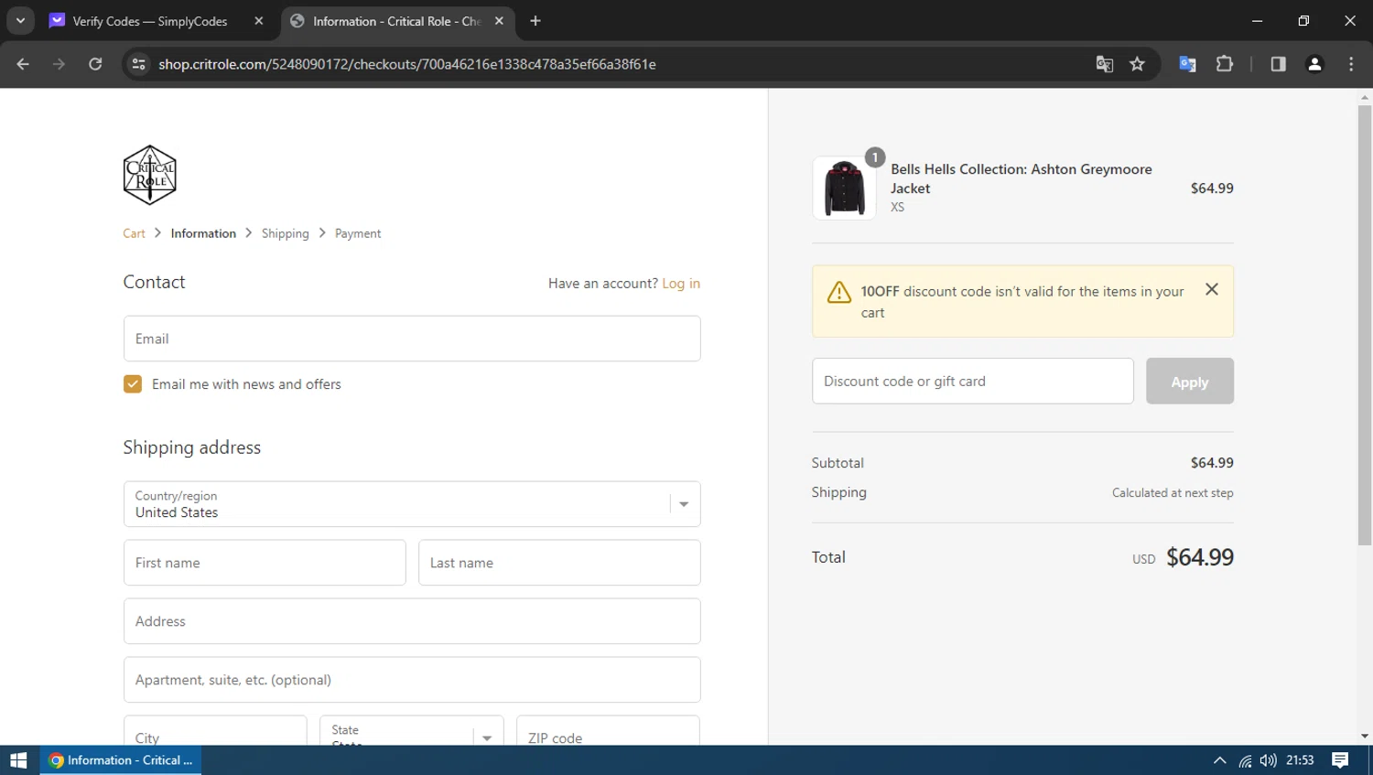Uncheck Email me with news and offers
Image resolution: width=1373 pixels, height=775 pixels.
coord(133,384)
